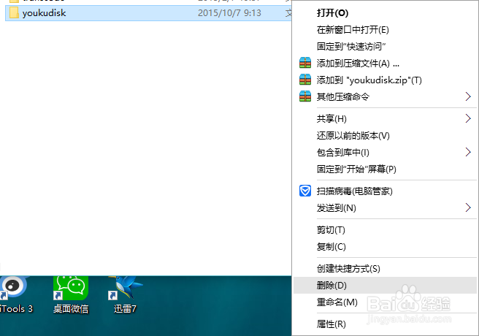479x336 pixels.
Task: Expand arrow next to 发送到(N)
Action: pos(468,207)
